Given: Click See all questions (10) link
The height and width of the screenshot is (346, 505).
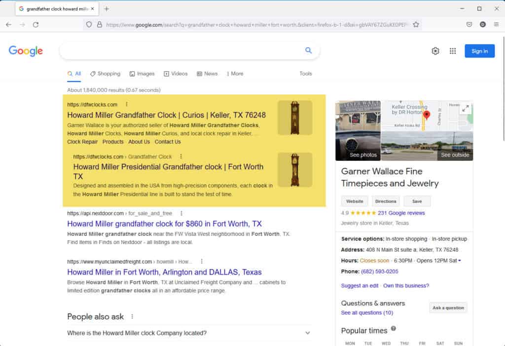Looking at the screenshot, I should pyautogui.click(x=367, y=313).
